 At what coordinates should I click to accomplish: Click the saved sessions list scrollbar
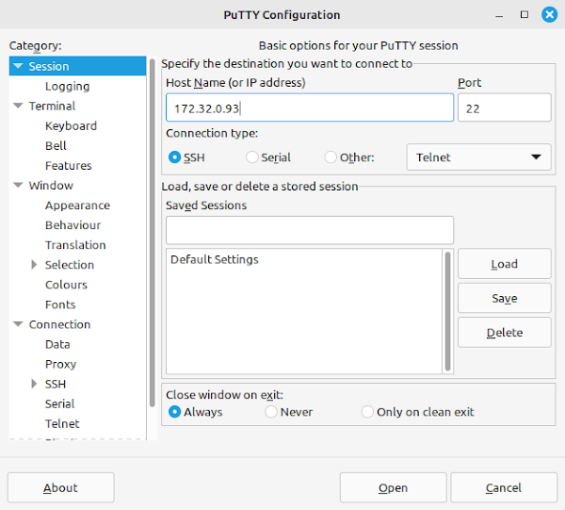447,311
